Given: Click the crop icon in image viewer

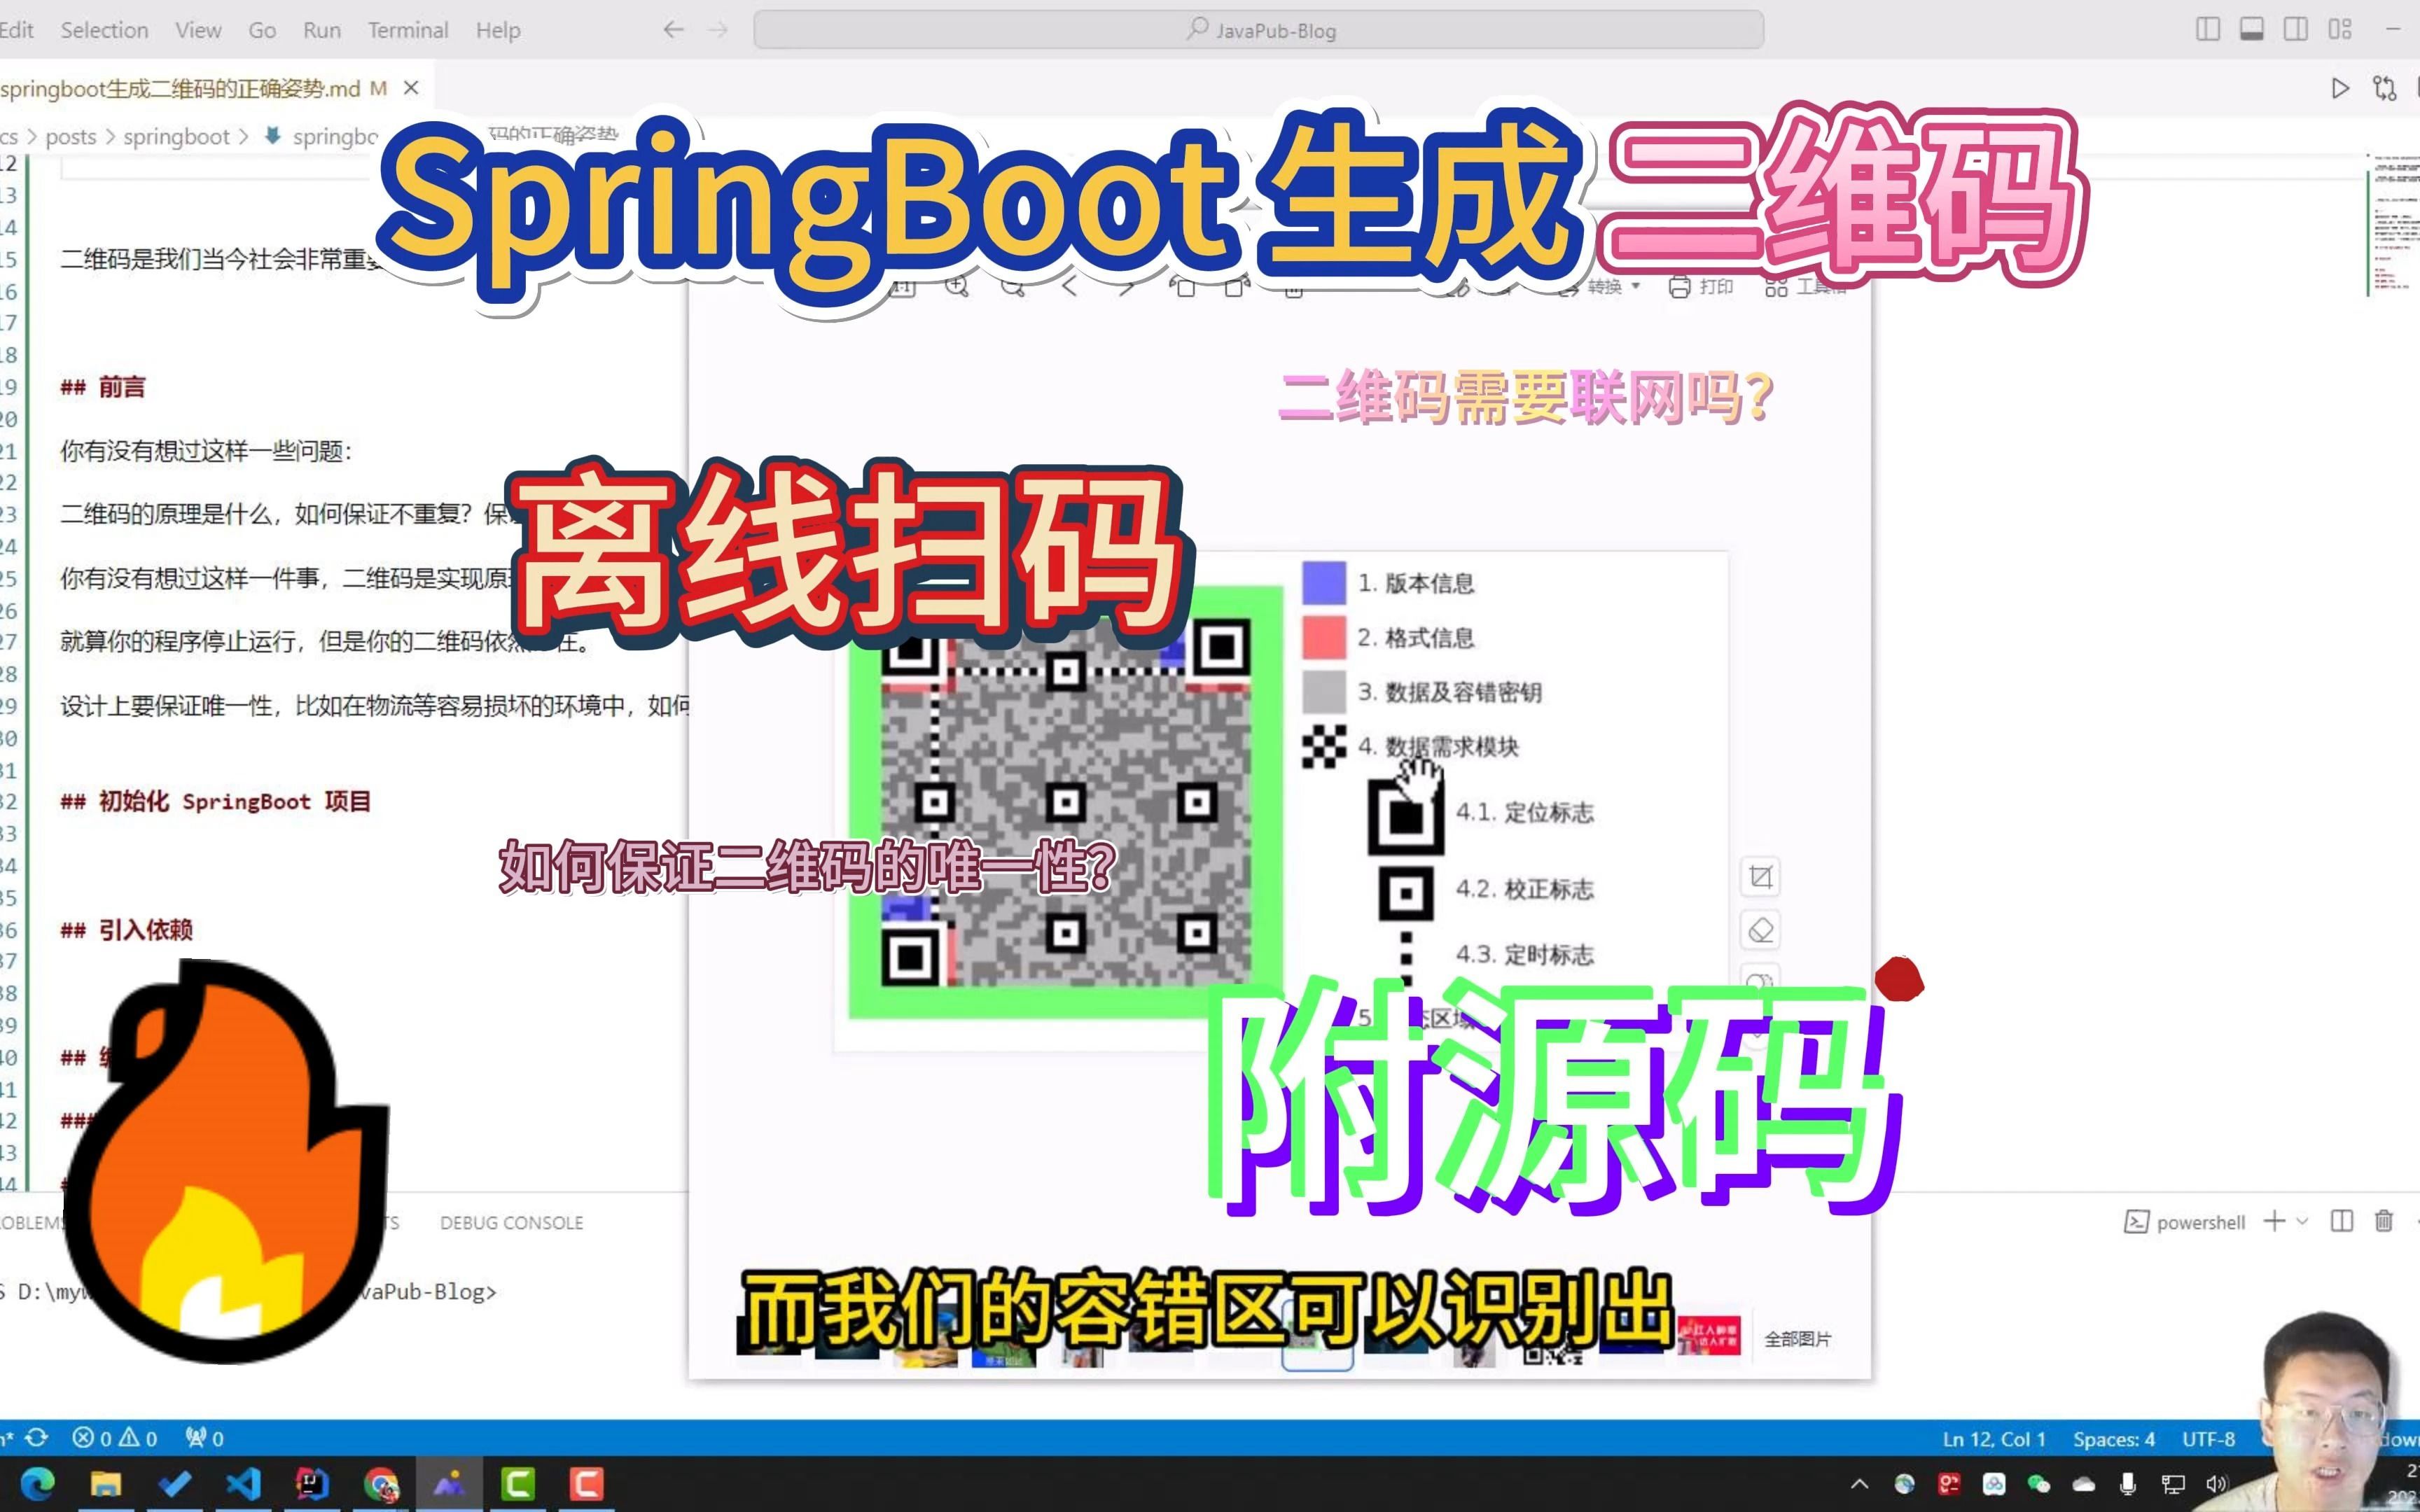Looking at the screenshot, I should pyautogui.click(x=1760, y=877).
